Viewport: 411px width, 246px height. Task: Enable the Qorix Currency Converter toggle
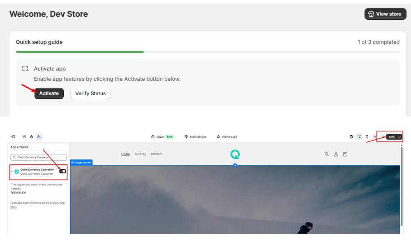(x=62, y=171)
